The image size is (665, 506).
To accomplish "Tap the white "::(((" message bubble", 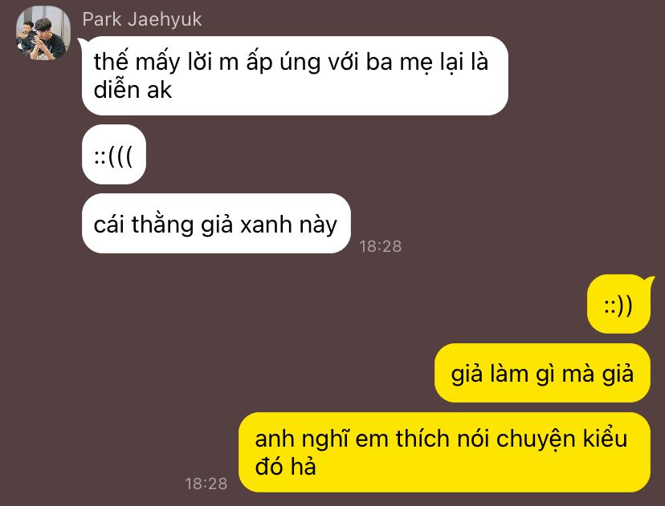I will pos(114,155).
